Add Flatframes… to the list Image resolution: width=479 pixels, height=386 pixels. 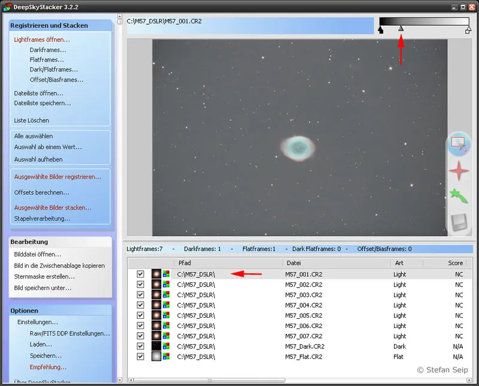pos(47,60)
